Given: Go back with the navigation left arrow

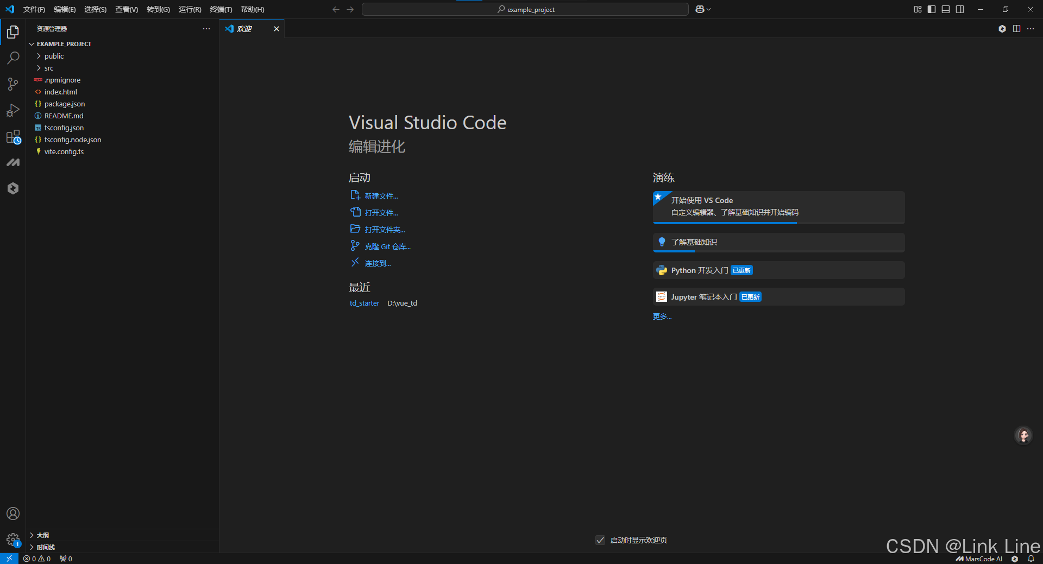Looking at the screenshot, I should pyautogui.click(x=336, y=9).
